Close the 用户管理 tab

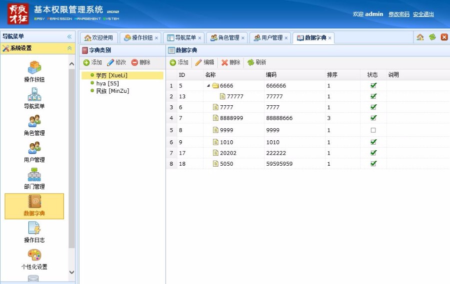[286, 38]
